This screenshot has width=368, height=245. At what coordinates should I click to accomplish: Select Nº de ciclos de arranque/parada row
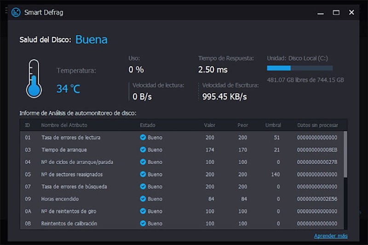click(x=182, y=162)
